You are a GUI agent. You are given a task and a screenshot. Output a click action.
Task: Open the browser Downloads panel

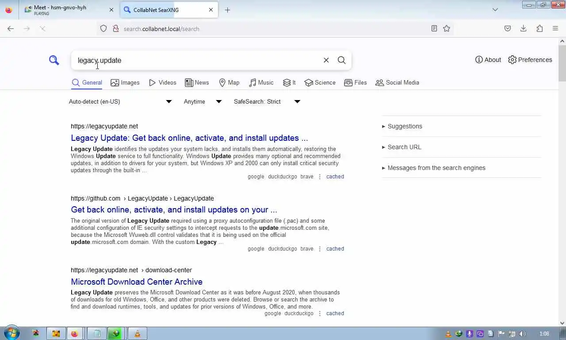pos(524,28)
